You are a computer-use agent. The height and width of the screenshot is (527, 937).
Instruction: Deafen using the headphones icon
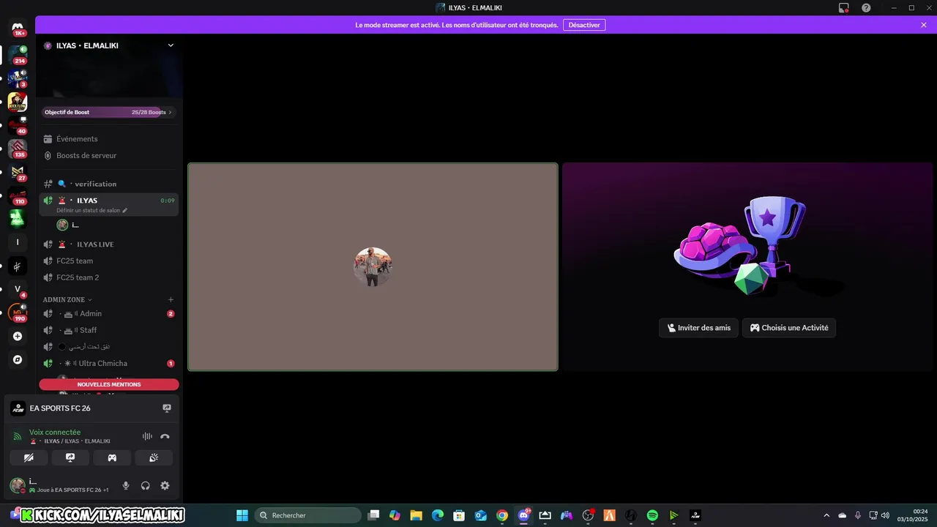point(146,485)
